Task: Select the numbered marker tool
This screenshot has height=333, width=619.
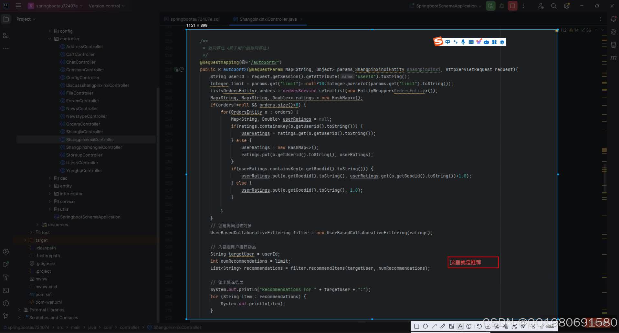Action: click(x=469, y=326)
